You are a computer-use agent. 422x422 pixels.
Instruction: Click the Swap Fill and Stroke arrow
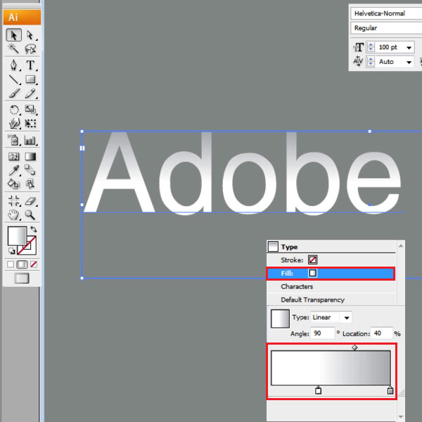(x=34, y=229)
